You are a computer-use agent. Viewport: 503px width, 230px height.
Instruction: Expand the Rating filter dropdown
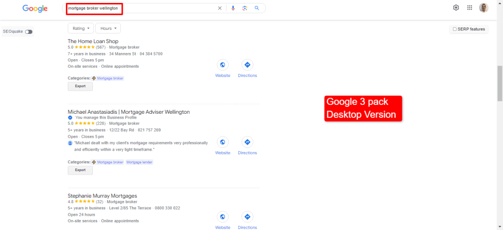pos(81,28)
